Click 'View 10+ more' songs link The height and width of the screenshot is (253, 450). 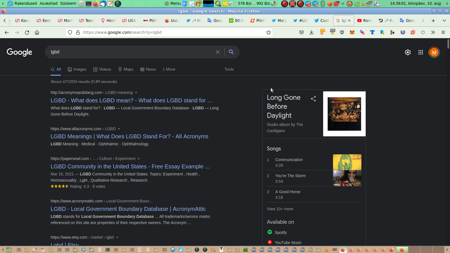(x=280, y=209)
